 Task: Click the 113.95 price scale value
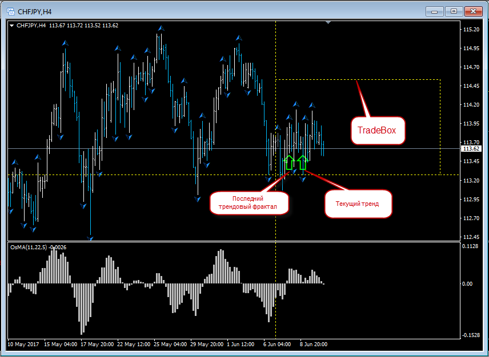coord(471,124)
